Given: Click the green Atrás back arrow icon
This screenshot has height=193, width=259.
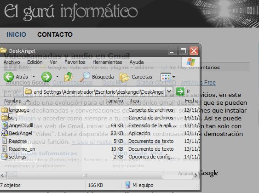Looking at the screenshot, I should tap(9, 77).
